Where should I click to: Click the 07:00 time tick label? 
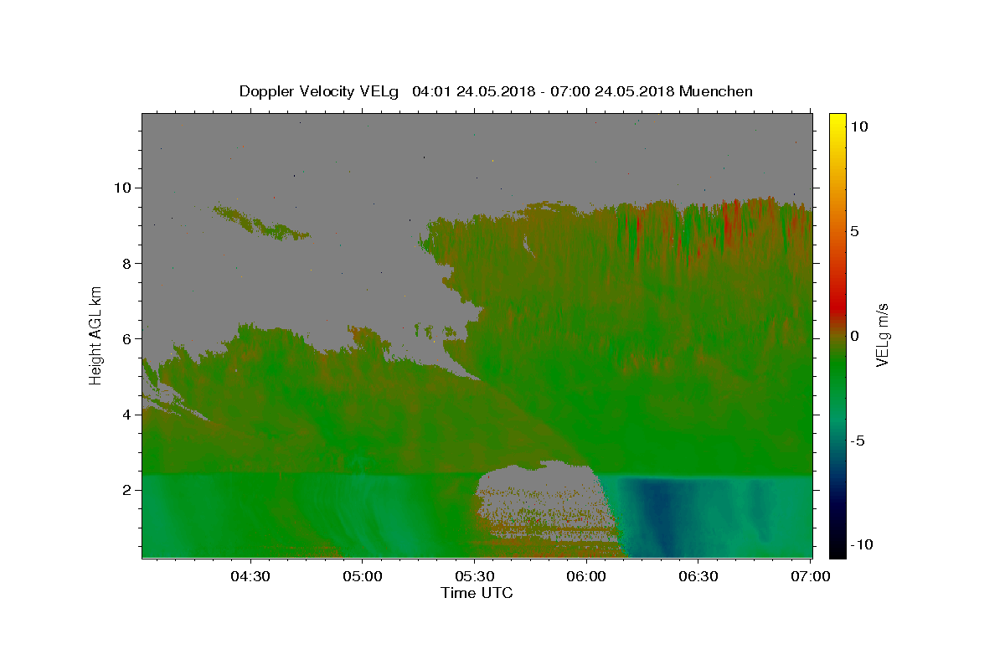point(811,576)
